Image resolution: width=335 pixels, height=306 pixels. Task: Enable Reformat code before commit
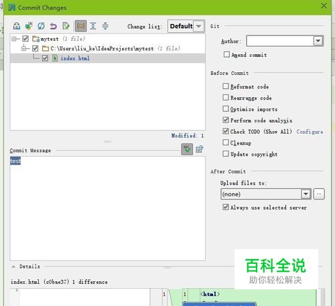(x=226, y=86)
